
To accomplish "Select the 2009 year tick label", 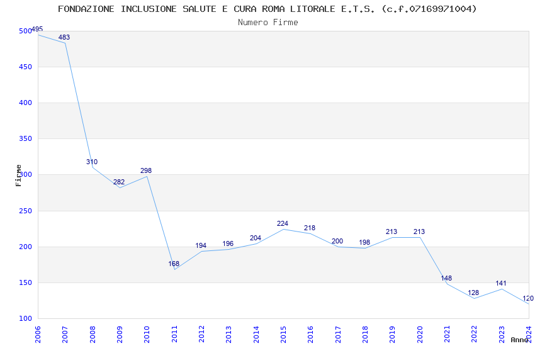I will click(120, 333).
